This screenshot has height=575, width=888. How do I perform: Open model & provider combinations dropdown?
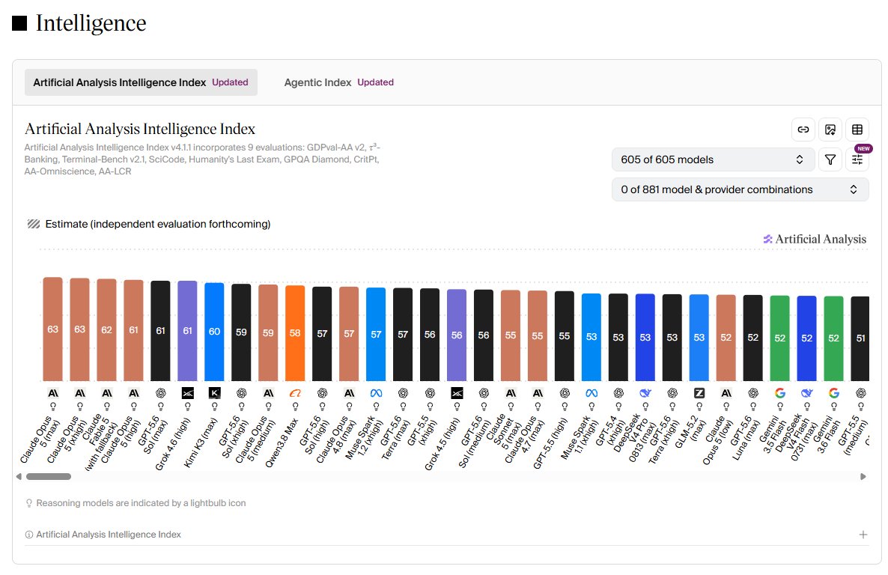[740, 189]
